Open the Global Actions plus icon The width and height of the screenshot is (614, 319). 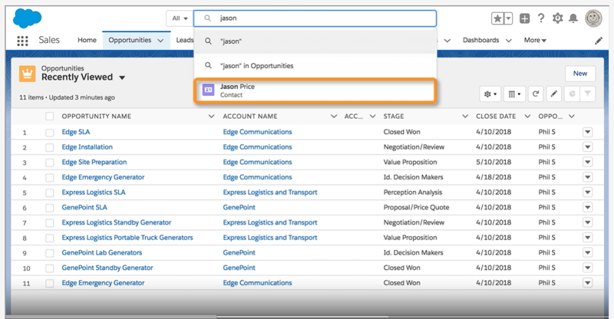pyautogui.click(x=524, y=18)
